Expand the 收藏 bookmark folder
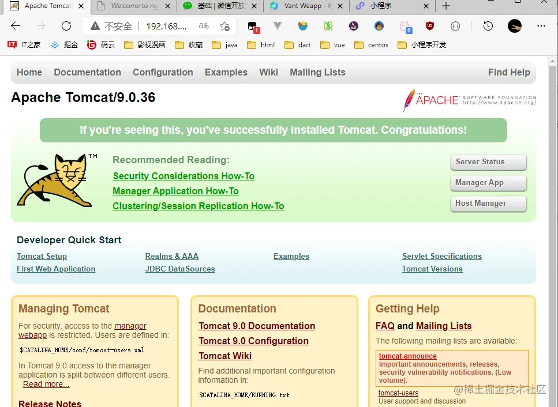558x407 pixels. tap(189, 45)
